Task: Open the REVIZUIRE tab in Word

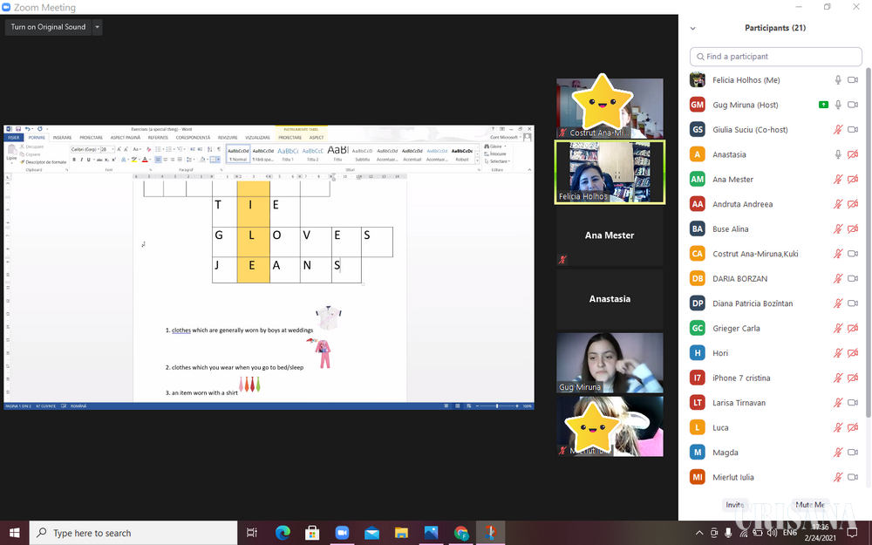Action: coord(228,138)
